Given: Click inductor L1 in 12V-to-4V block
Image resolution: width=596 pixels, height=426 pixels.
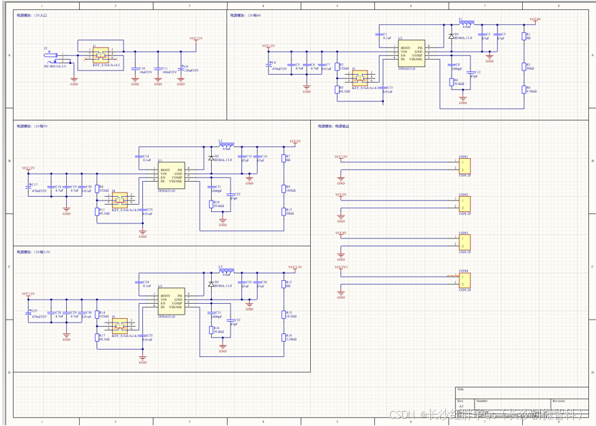Looking at the screenshot, I should point(467,23).
